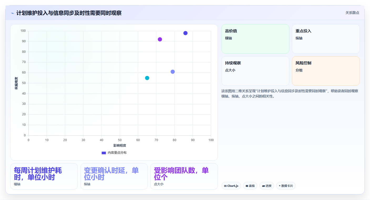This screenshot has height=200, width=370.
Task: Click the 数据卡片 tag chip
Action: [x=286, y=186]
